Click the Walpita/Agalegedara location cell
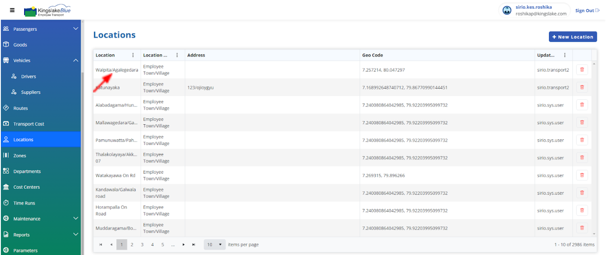The height and width of the screenshot is (255, 608). [x=117, y=70]
